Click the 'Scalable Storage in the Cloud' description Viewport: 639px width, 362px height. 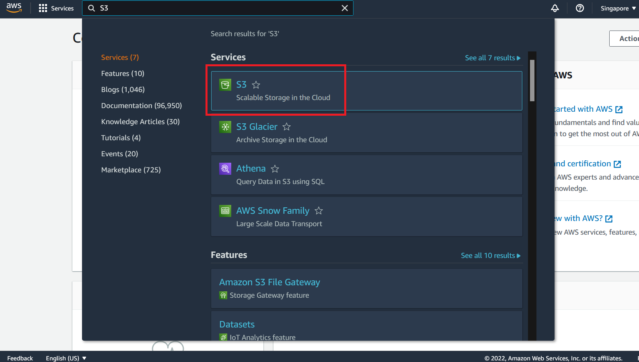pyautogui.click(x=283, y=98)
